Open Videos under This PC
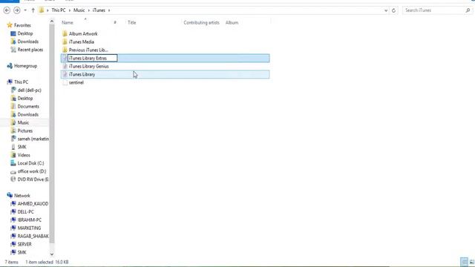This screenshot has height=267, width=475. [24, 155]
